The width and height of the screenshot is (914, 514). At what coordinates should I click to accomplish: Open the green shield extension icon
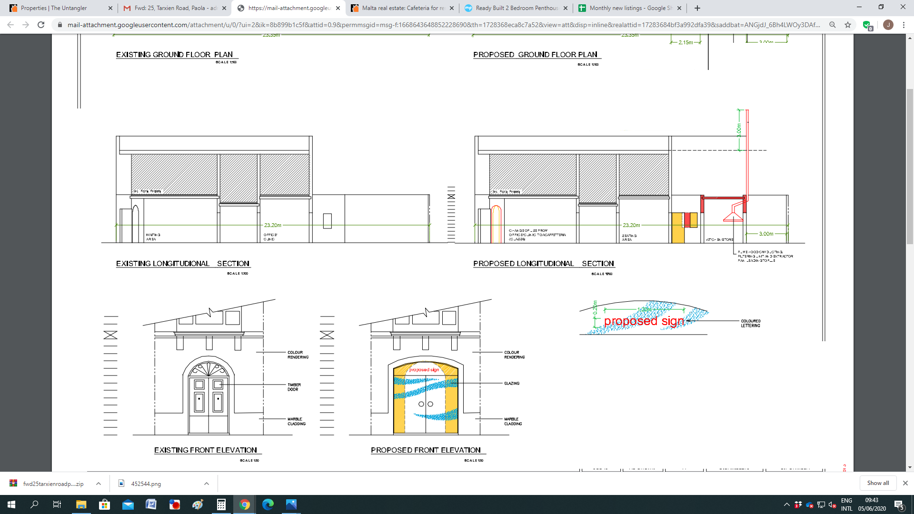pyautogui.click(x=866, y=25)
